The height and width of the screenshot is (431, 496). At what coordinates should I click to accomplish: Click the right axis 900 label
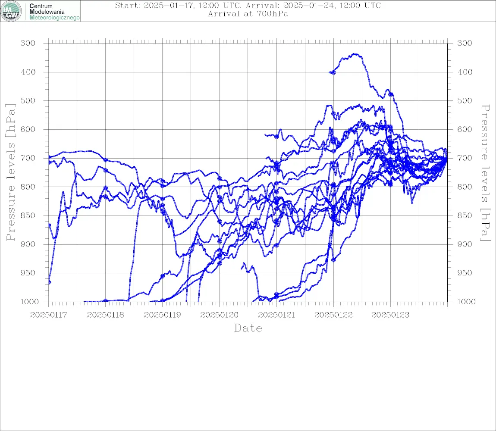pyautogui.click(x=465, y=244)
